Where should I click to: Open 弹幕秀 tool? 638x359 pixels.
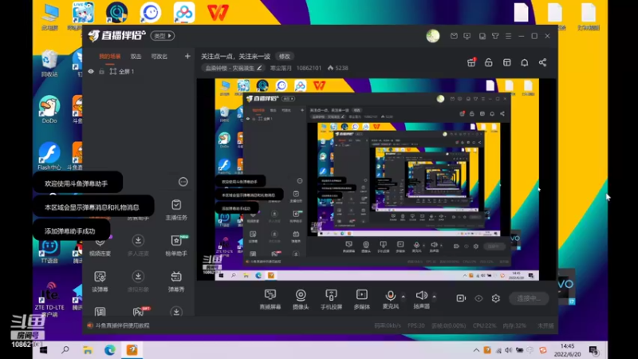click(x=176, y=282)
